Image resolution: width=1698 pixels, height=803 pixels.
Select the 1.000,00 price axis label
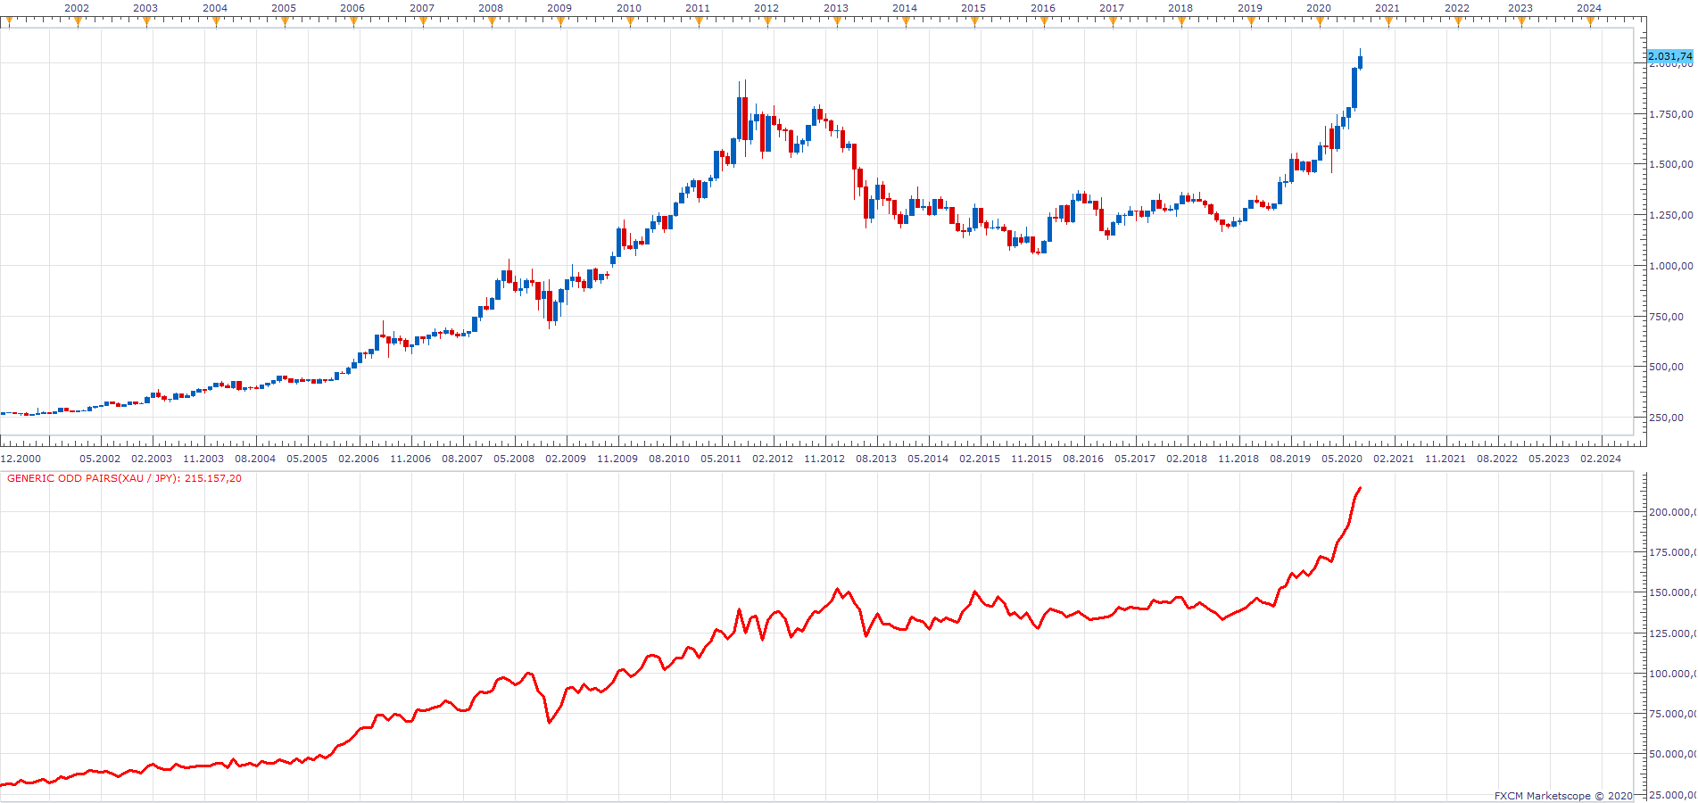[x=1671, y=266]
